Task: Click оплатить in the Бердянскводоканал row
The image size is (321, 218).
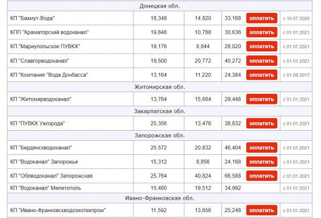Action: point(262,147)
